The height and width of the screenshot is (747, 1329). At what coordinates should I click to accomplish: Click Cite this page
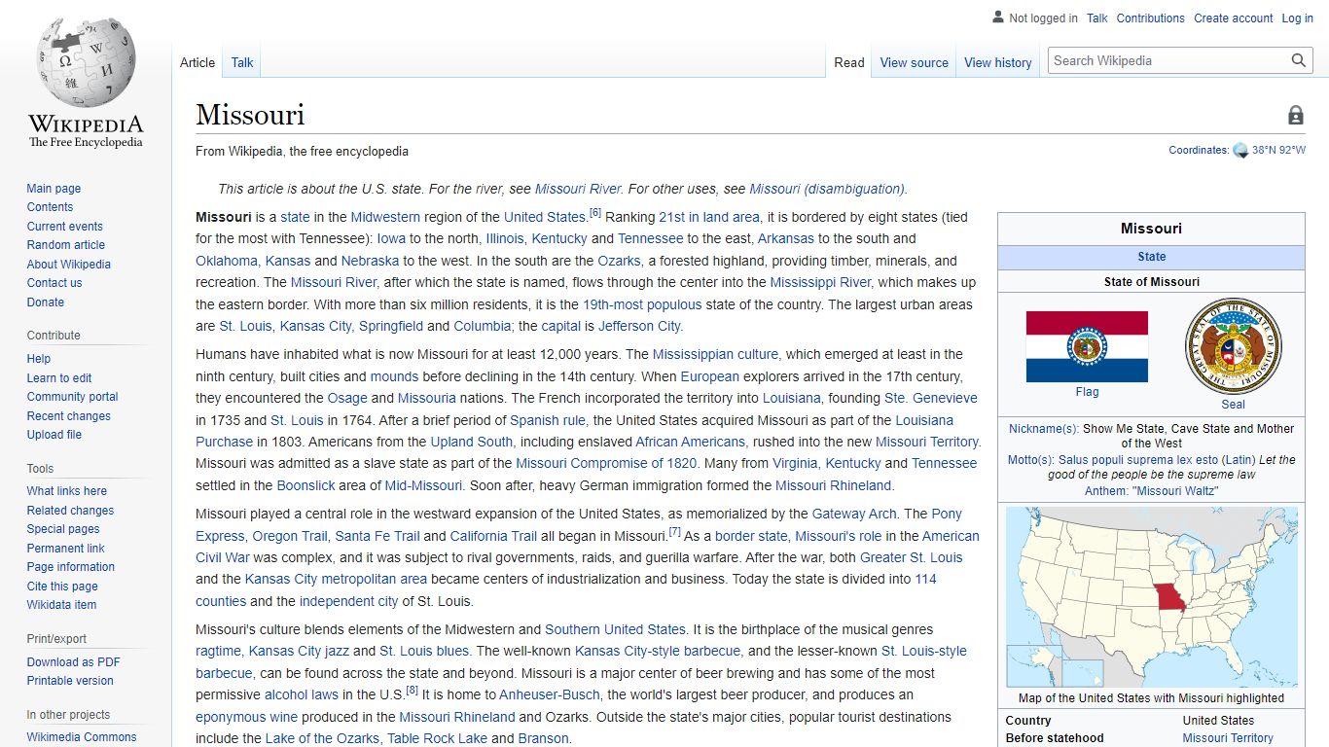(62, 587)
